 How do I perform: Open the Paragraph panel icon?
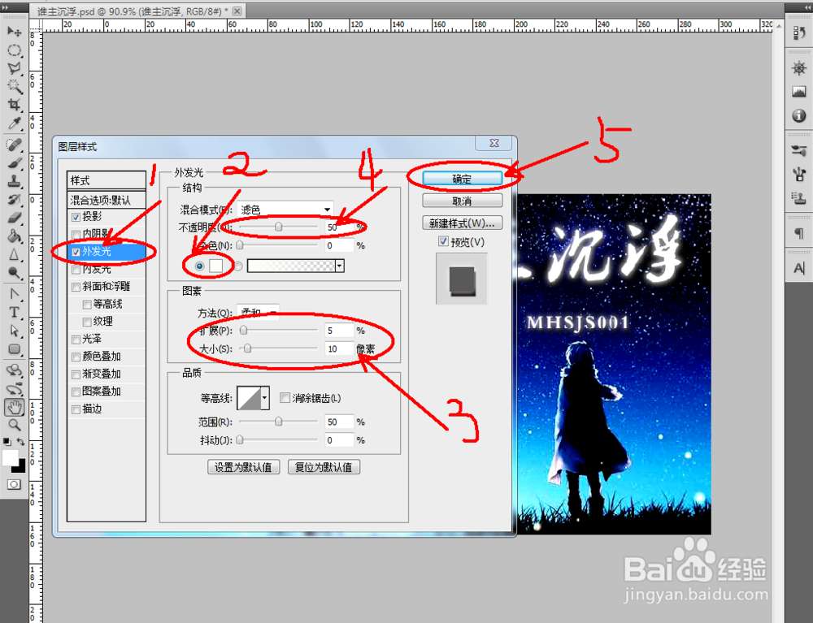[798, 233]
